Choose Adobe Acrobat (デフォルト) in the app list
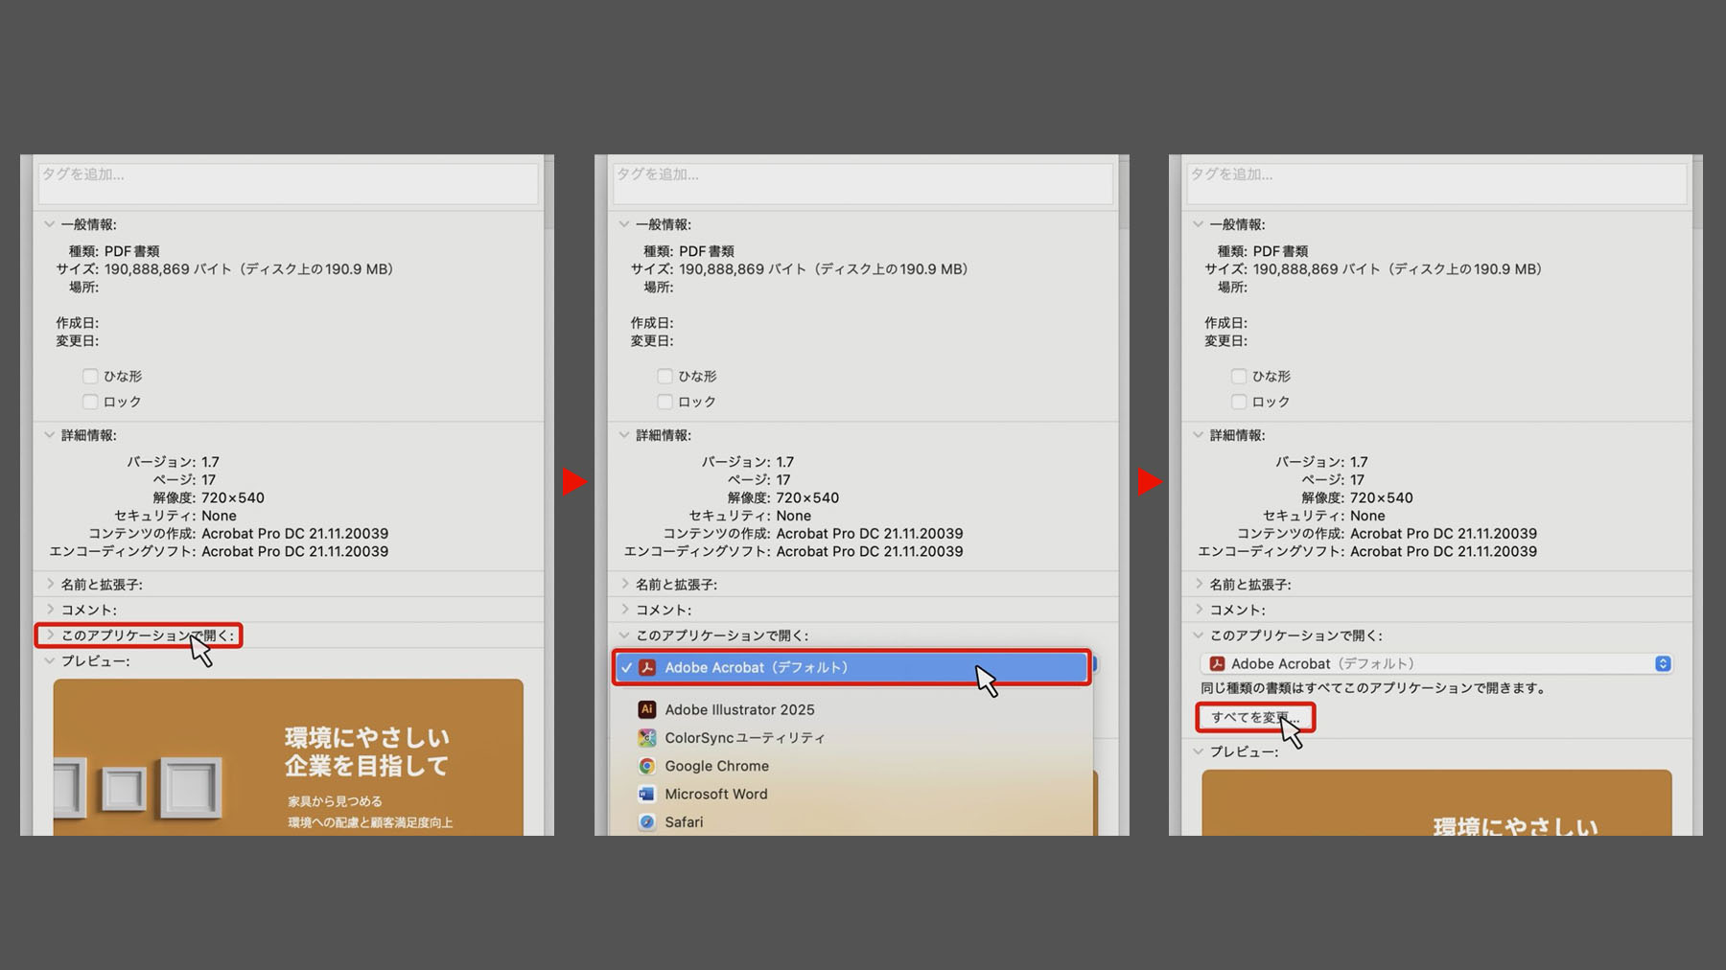Viewport: 1726px width, 970px height. (x=851, y=667)
